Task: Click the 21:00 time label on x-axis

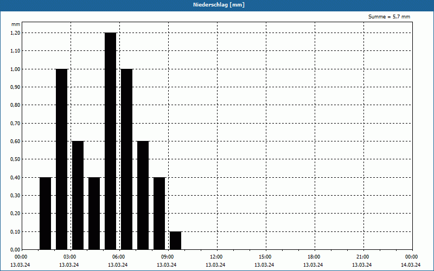Action: tap(362, 257)
